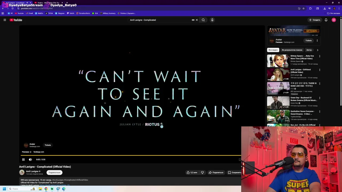342x192 pixels.
Task: Clear the search query with X
Action: 197,20
